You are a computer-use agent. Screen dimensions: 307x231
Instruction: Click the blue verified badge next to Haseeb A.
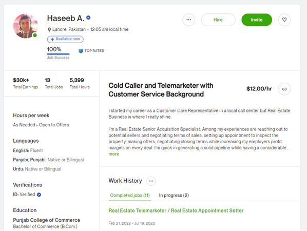(88, 18)
